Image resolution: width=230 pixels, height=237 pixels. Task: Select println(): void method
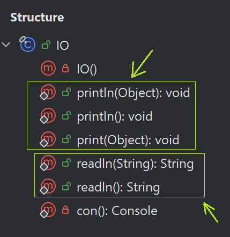pos(115,116)
